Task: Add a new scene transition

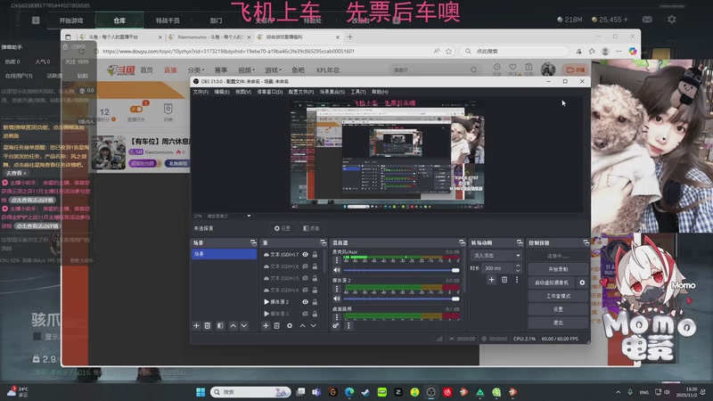Action: pos(492,280)
